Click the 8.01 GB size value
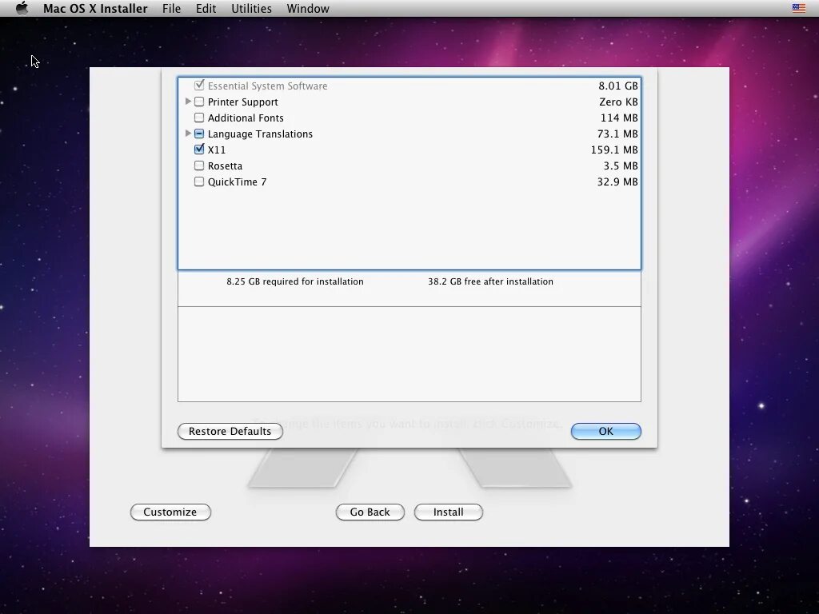819x614 pixels. 618,86
